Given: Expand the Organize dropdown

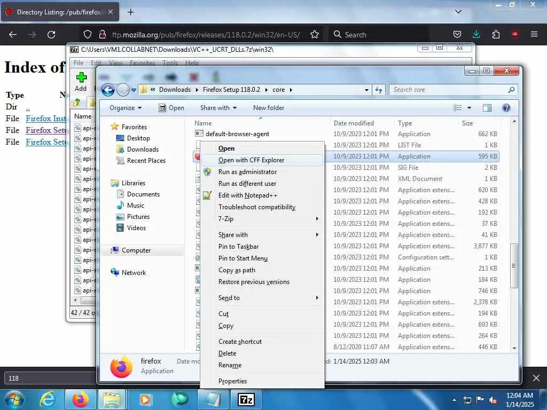Looking at the screenshot, I should tap(126, 108).
